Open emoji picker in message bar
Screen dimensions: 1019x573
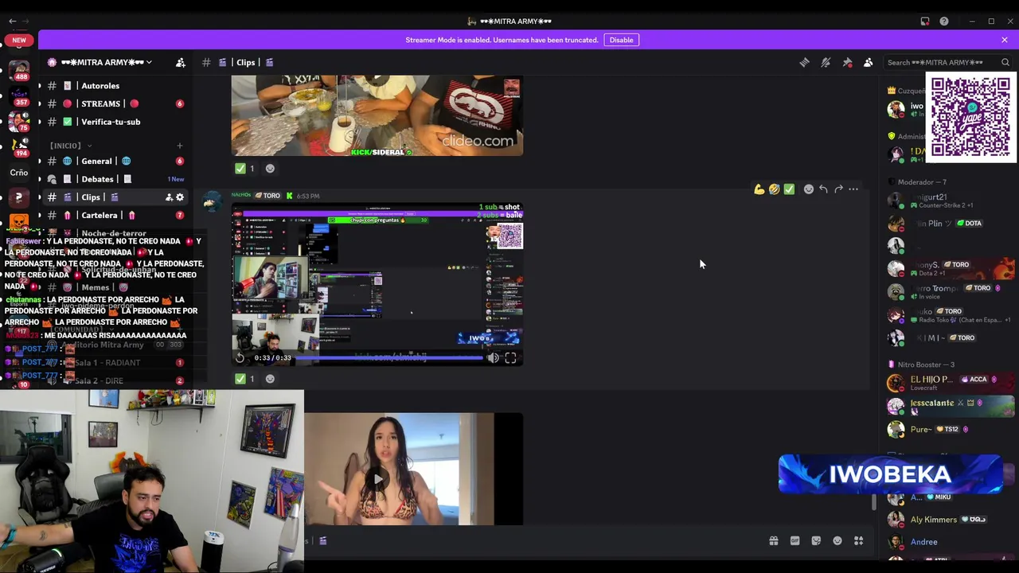click(x=837, y=541)
